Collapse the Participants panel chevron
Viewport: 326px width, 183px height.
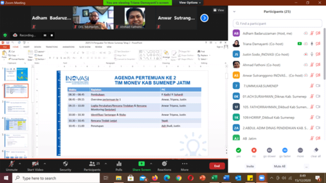click(x=234, y=12)
